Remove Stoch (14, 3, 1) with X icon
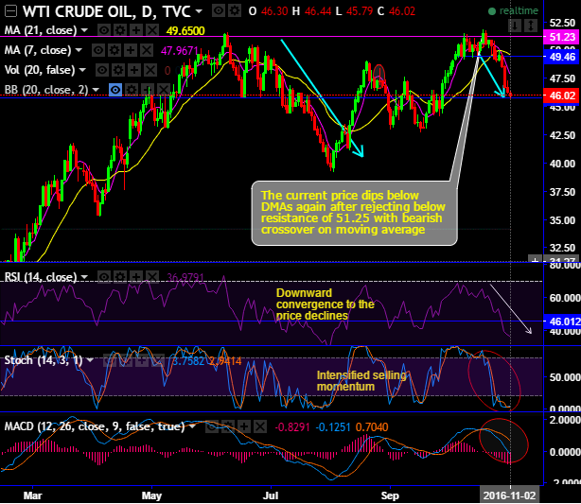This screenshot has height=504, width=581. click(158, 360)
